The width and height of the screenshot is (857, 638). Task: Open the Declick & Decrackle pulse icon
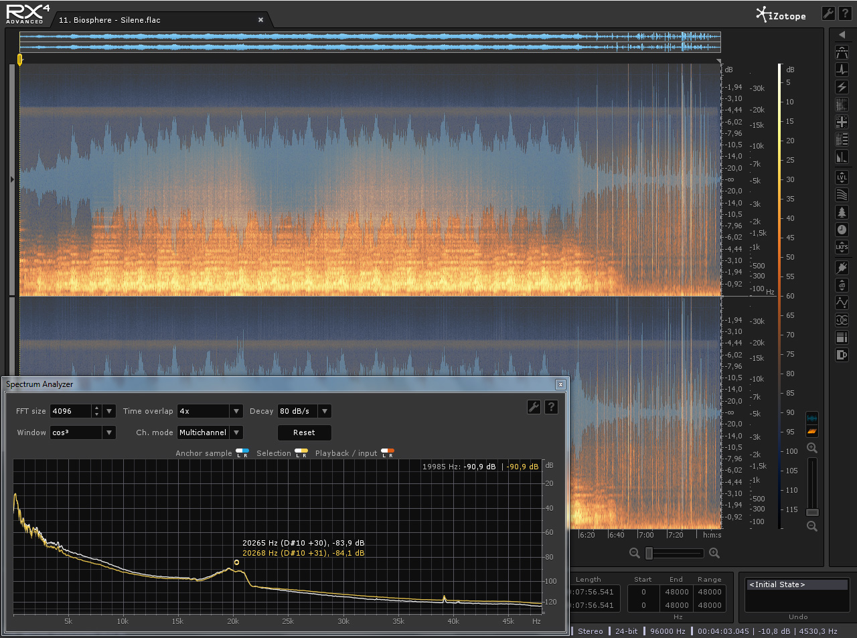842,70
